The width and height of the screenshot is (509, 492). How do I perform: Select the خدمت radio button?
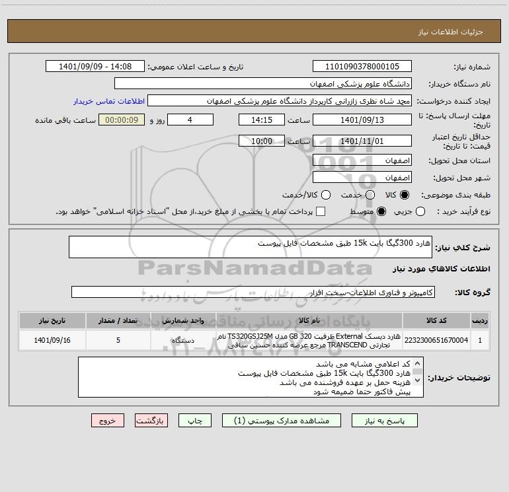(x=370, y=195)
